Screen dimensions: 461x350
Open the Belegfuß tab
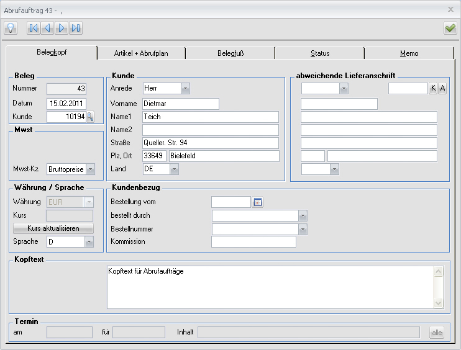tap(230, 53)
